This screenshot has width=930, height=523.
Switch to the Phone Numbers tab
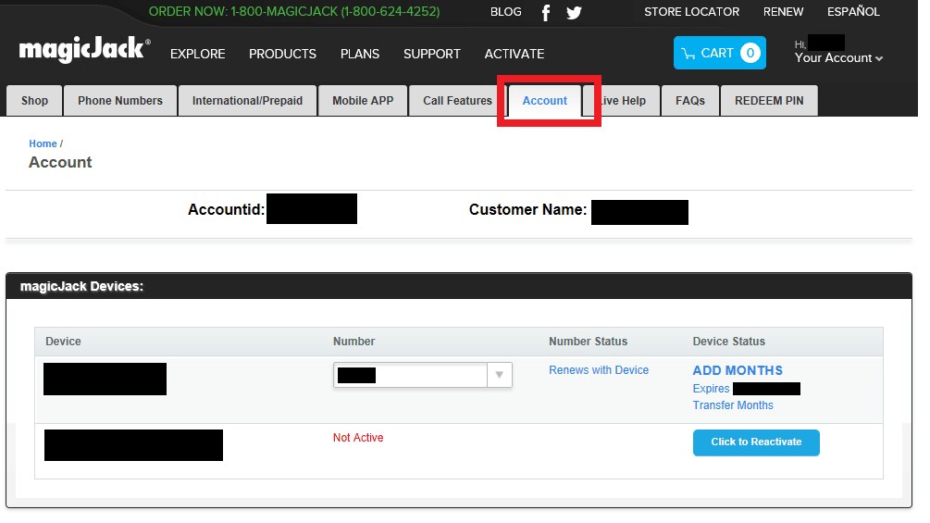tap(119, 101)
